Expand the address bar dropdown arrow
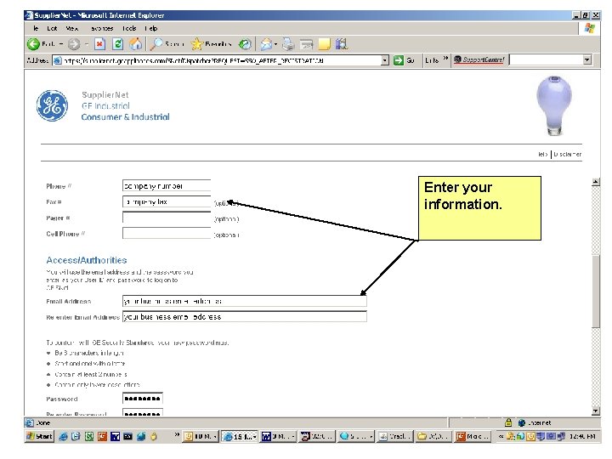The height and width of the screenshot is (459, 612). click(x=385, y=60)
